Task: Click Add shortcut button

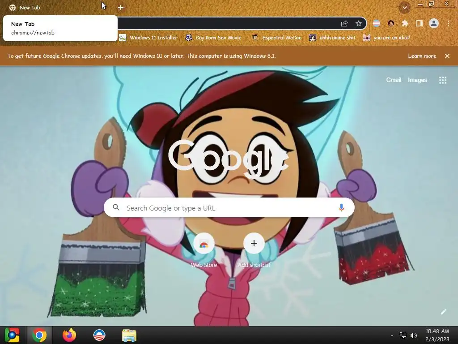Action: point(254,251)
